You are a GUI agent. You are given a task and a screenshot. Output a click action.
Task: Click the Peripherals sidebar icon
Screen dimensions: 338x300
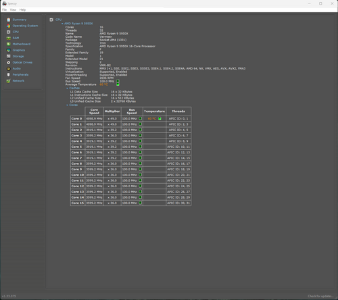(x=9, y=75)
